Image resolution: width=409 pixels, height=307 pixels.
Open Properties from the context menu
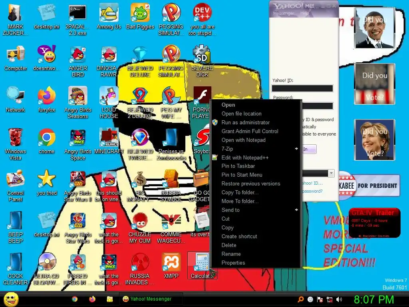click(233, 263)
